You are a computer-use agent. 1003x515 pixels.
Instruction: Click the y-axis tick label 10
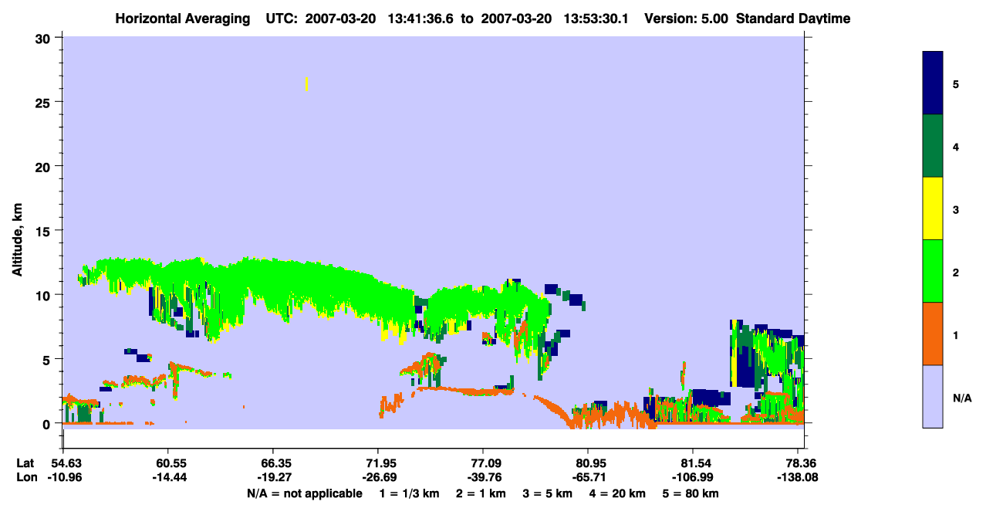click(x=45, y=295)
